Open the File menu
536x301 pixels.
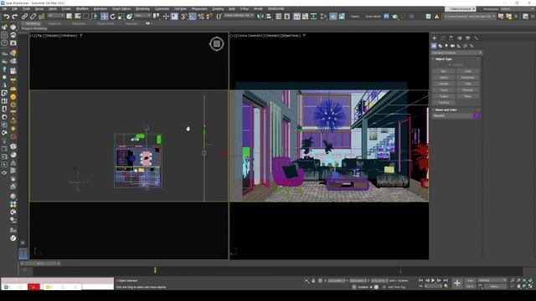4,8
